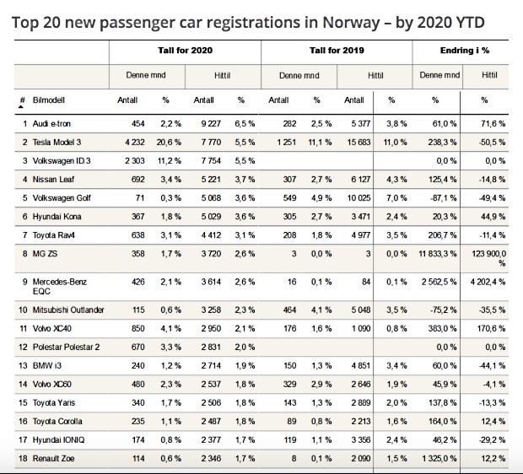The width and height of the screenshot is (523, 474).
Task: Select the Tall for 2019 header
Action: point(337,51)
